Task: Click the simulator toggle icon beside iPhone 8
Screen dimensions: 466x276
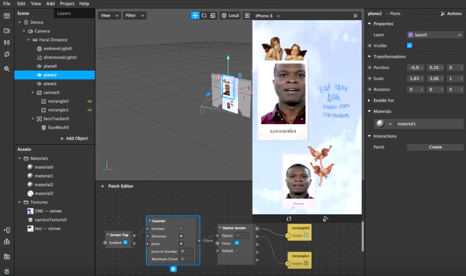Action: [247, 16]
